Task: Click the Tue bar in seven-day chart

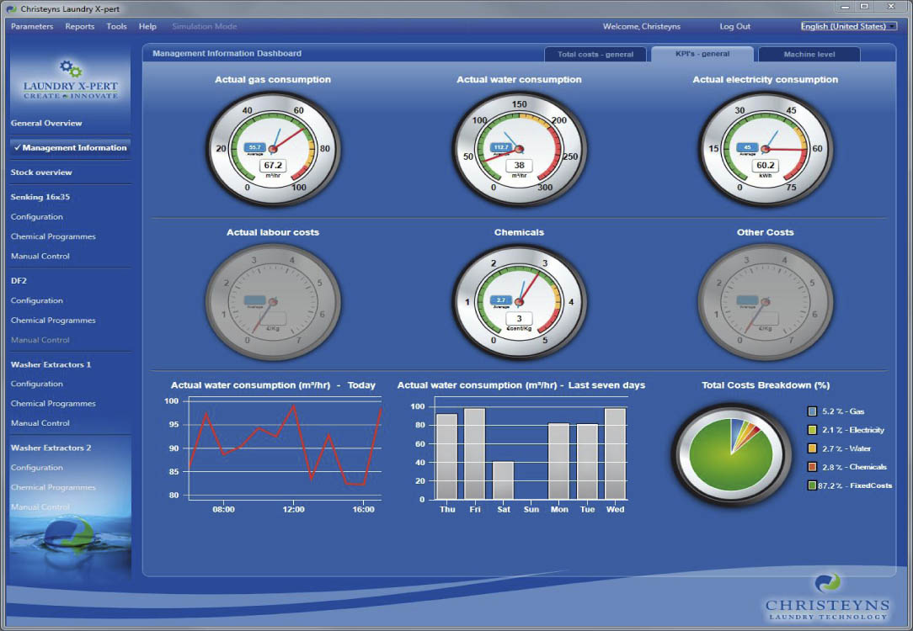Action: (588, 462)
